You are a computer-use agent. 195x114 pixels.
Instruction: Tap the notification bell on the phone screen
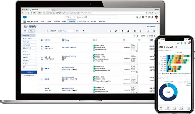pos(189,43)
